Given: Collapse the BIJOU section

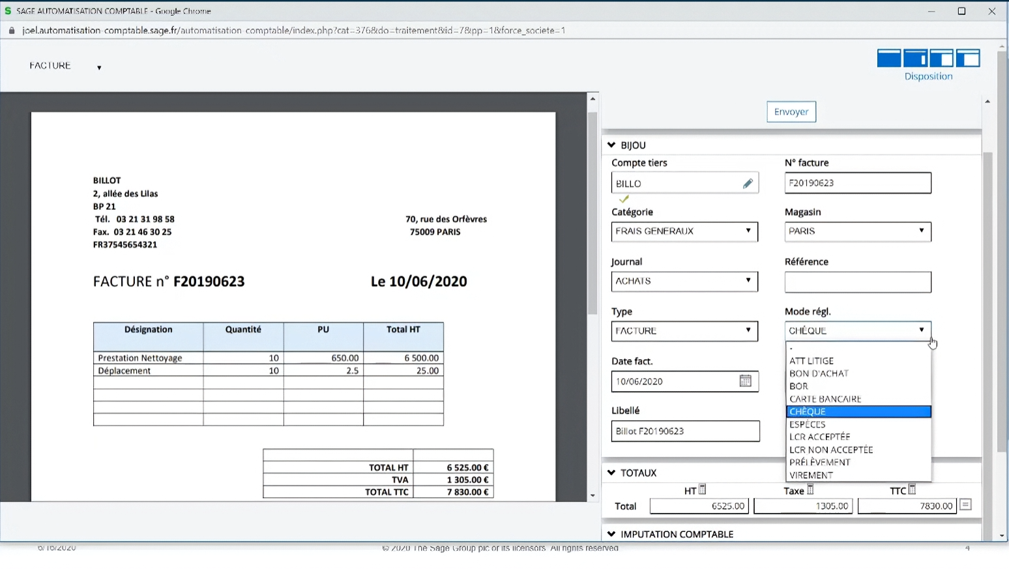Looking at the screenshot, I should coord(611,145).
